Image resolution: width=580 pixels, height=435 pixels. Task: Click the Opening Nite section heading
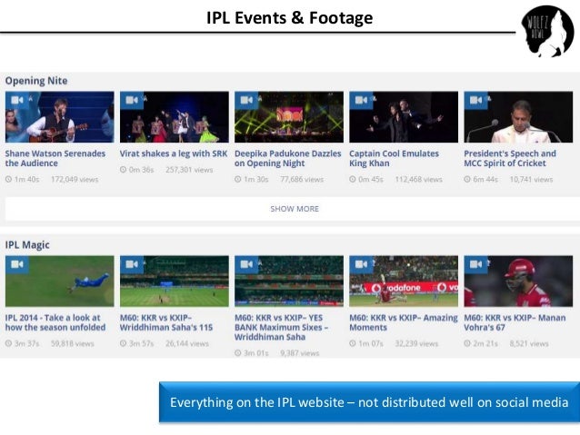pos(36,81)
